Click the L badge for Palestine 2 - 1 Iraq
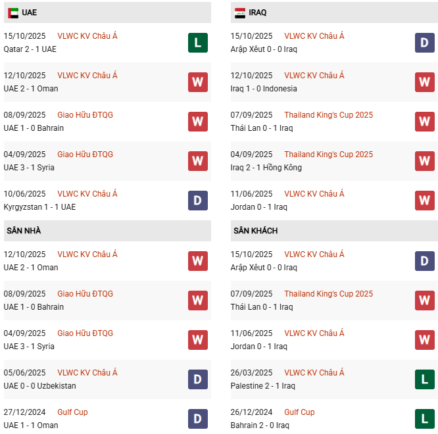 coord(425,379)
